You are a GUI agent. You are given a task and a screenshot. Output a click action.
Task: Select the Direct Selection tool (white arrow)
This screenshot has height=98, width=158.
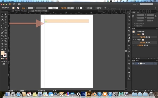(x=6, y=14)
